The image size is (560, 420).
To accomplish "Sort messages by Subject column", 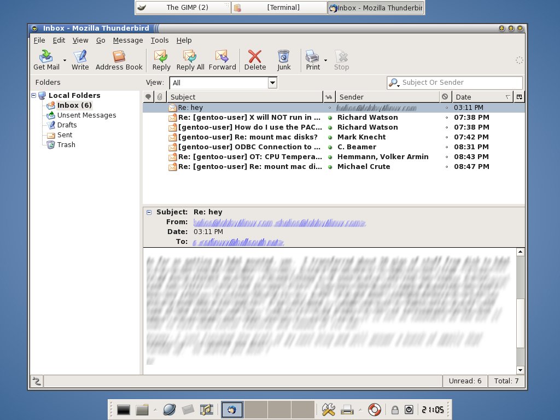I will pos(244,97).
